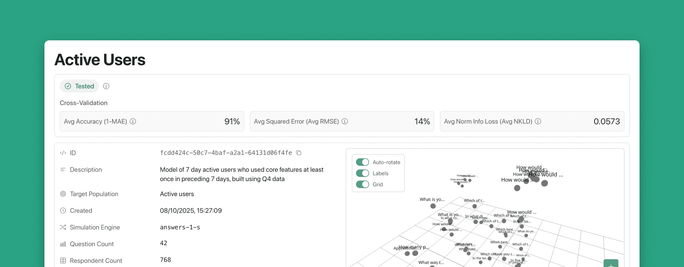Select the "What is yo..." point in the plot
The height and width of the screenshot is (267, 684).
pos(433,206)
